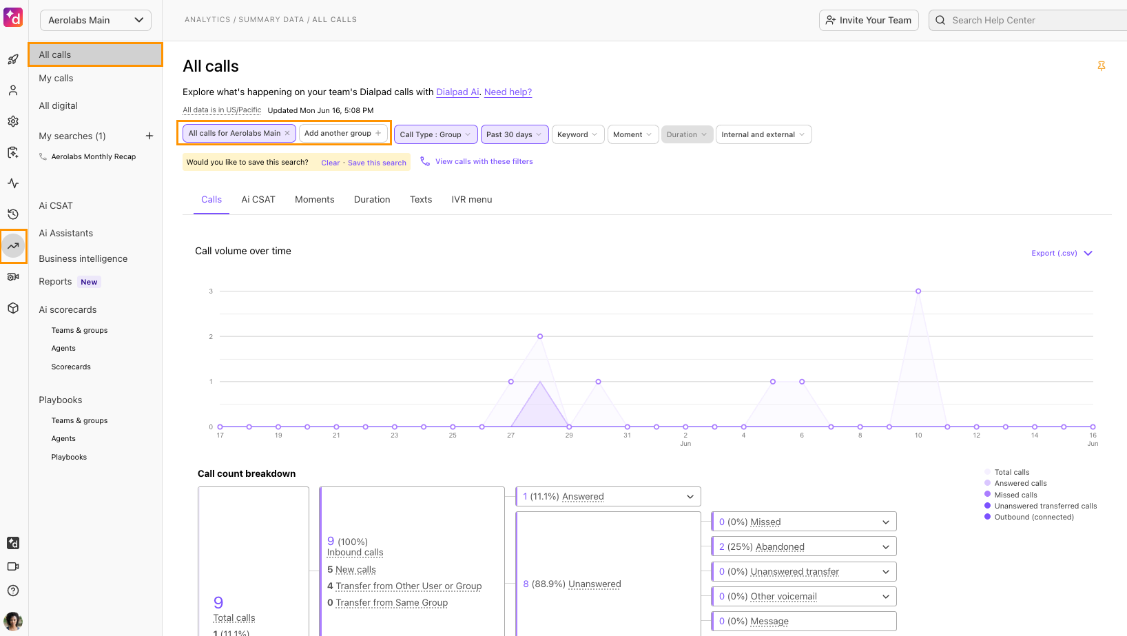Switch to the Moments tab
1127x636 pixels.
coord(315,199)
